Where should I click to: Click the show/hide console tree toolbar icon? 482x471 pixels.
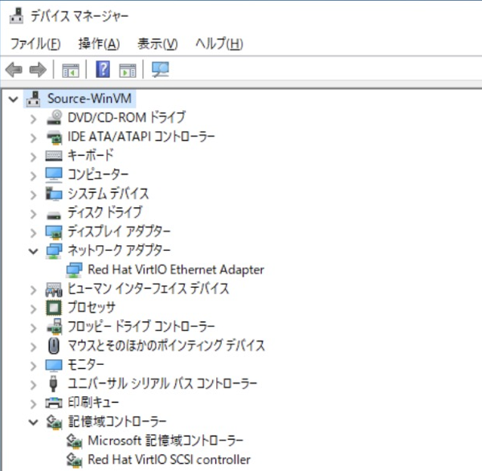[x=71, y=70]
